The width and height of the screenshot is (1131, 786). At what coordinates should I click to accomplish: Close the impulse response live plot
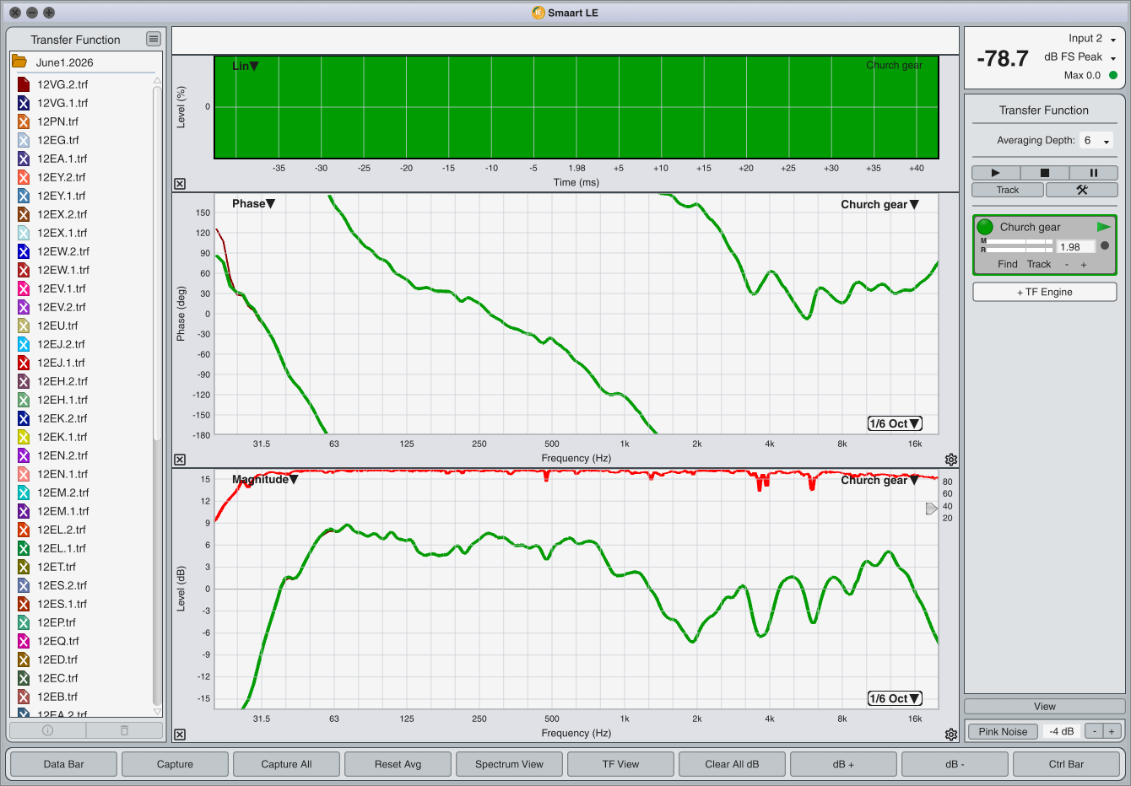tap(180, 184)
